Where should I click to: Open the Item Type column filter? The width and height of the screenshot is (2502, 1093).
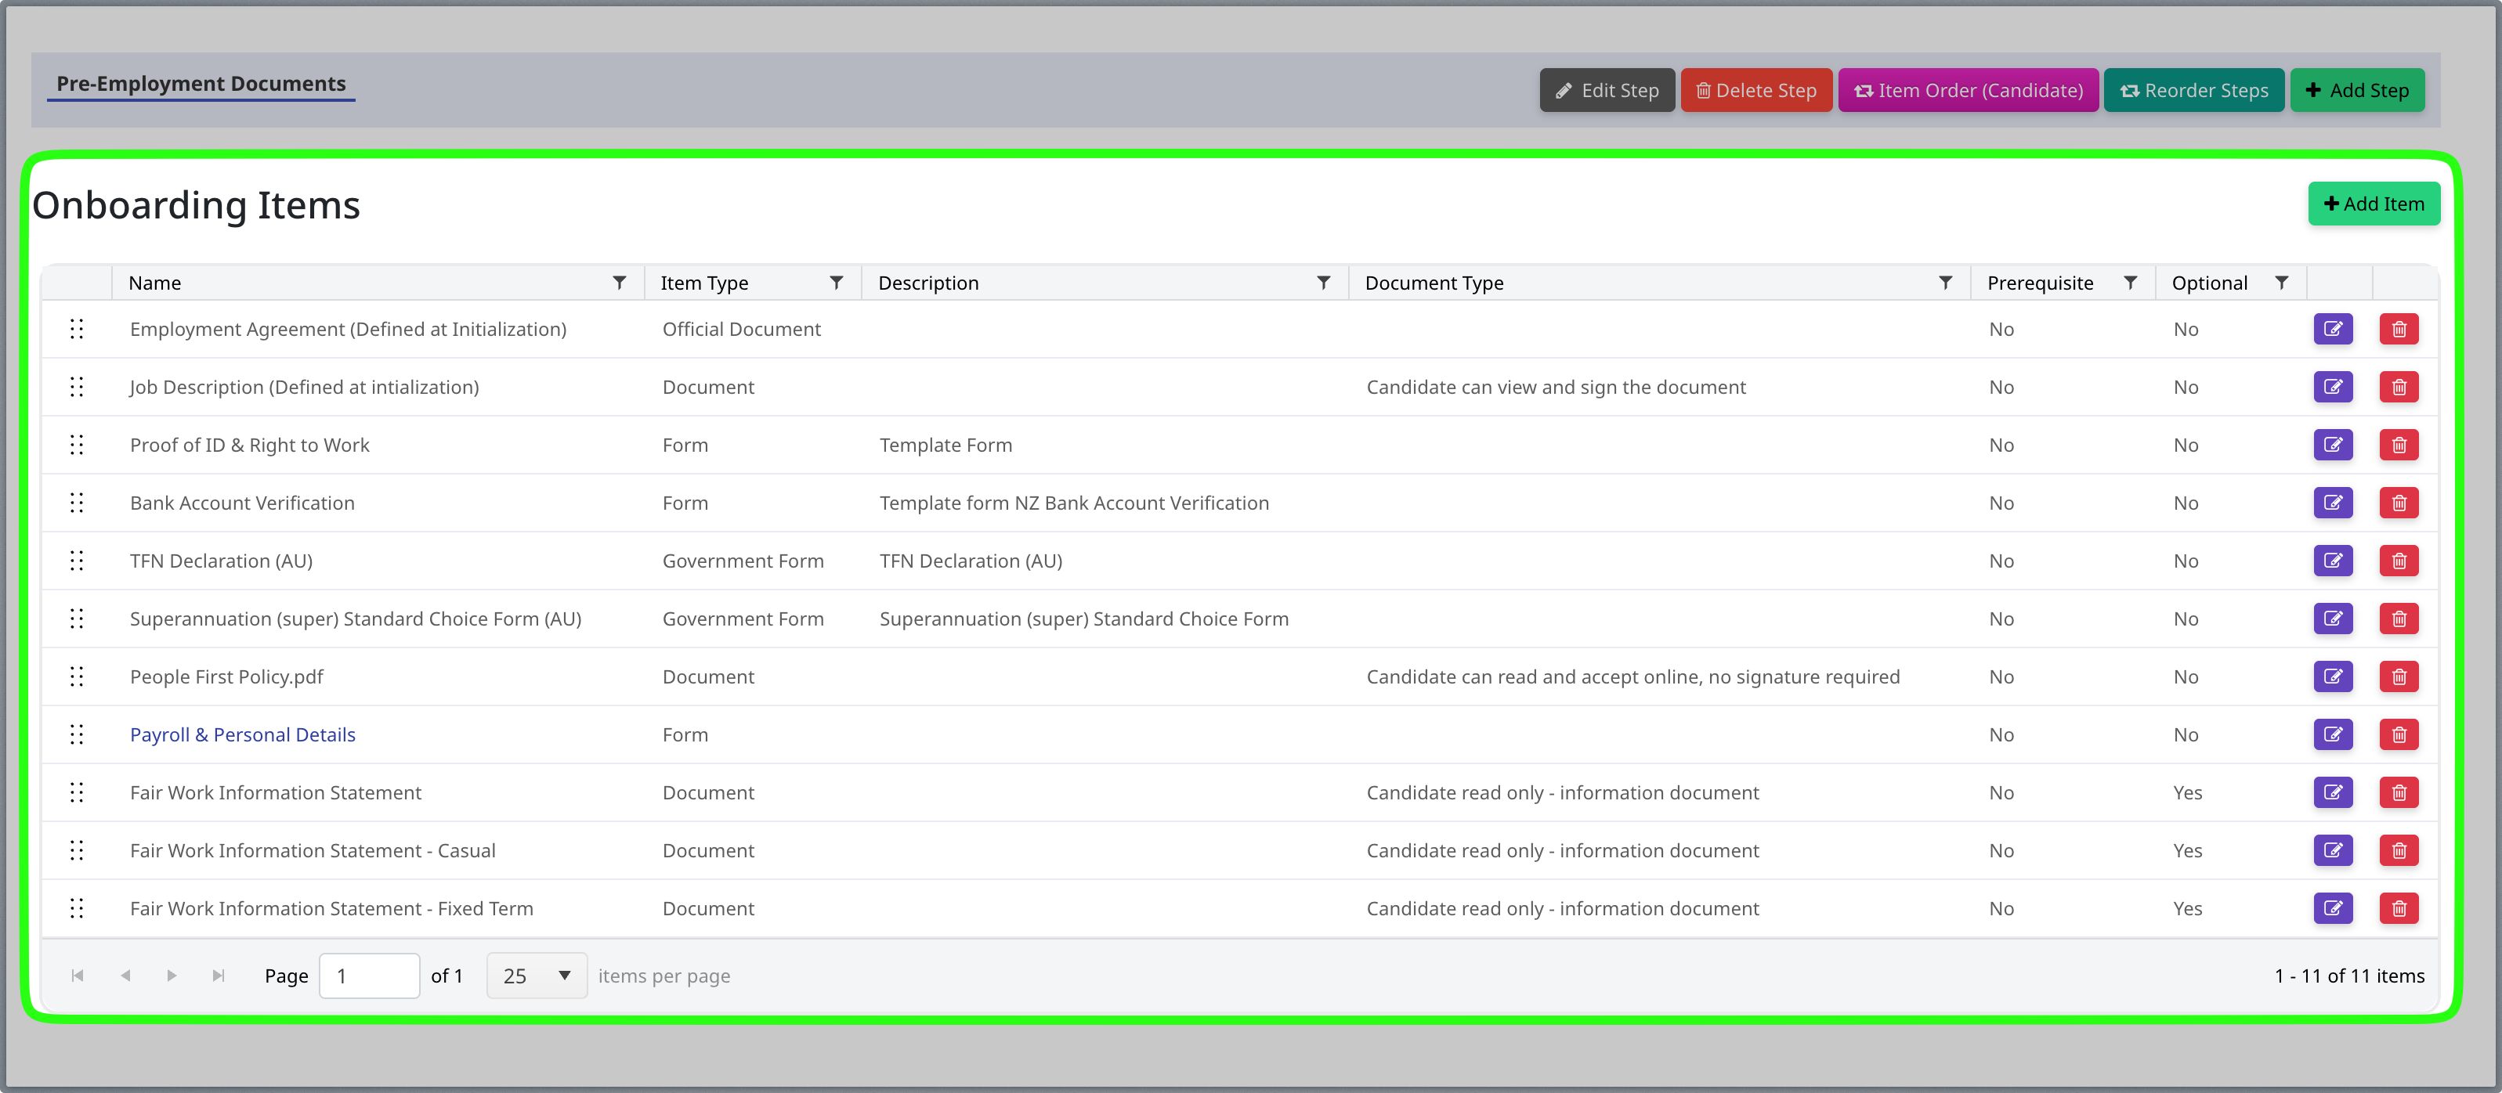pos(837,283)
